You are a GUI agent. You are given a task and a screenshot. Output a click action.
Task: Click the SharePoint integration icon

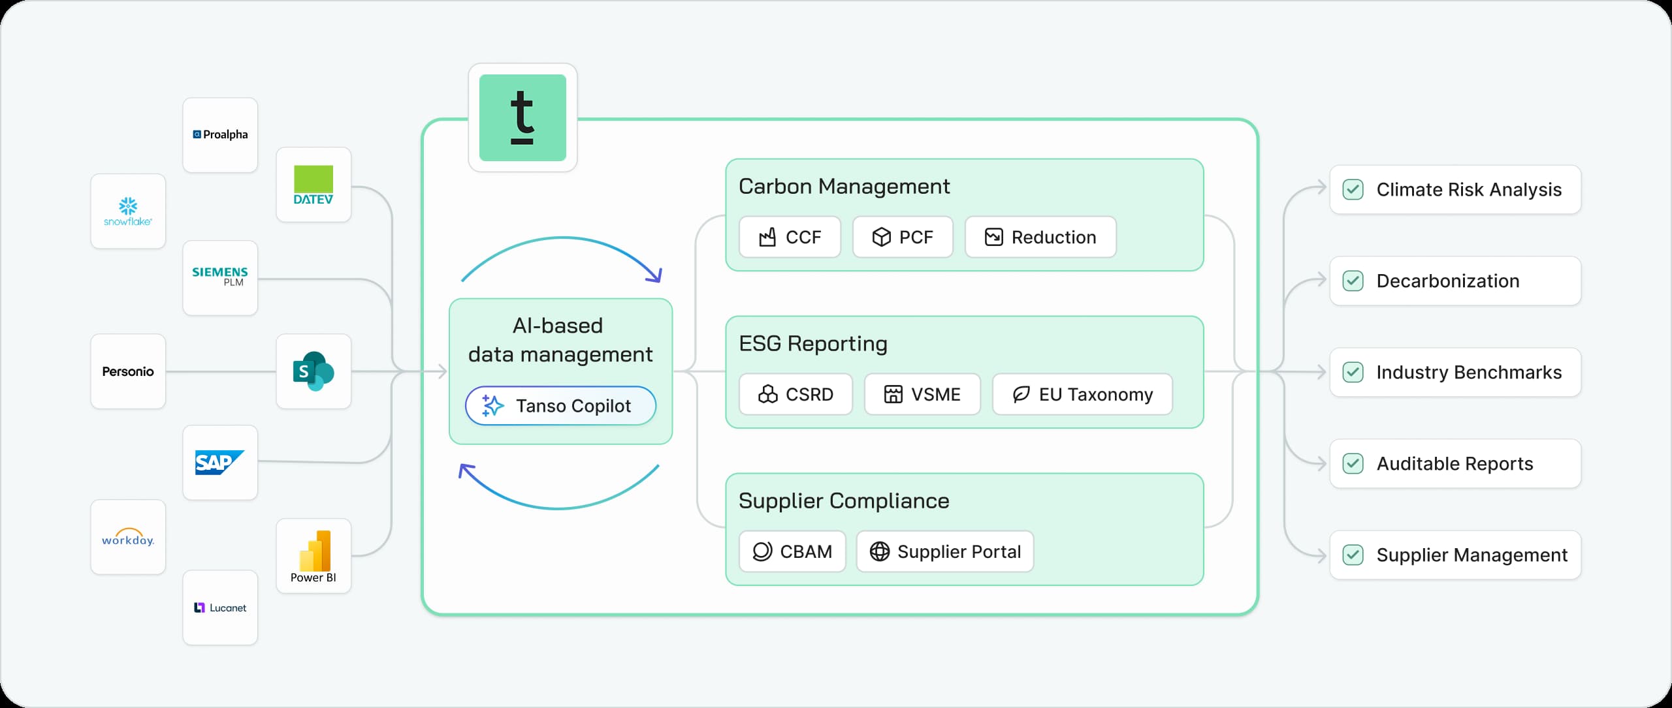(313, 371)
